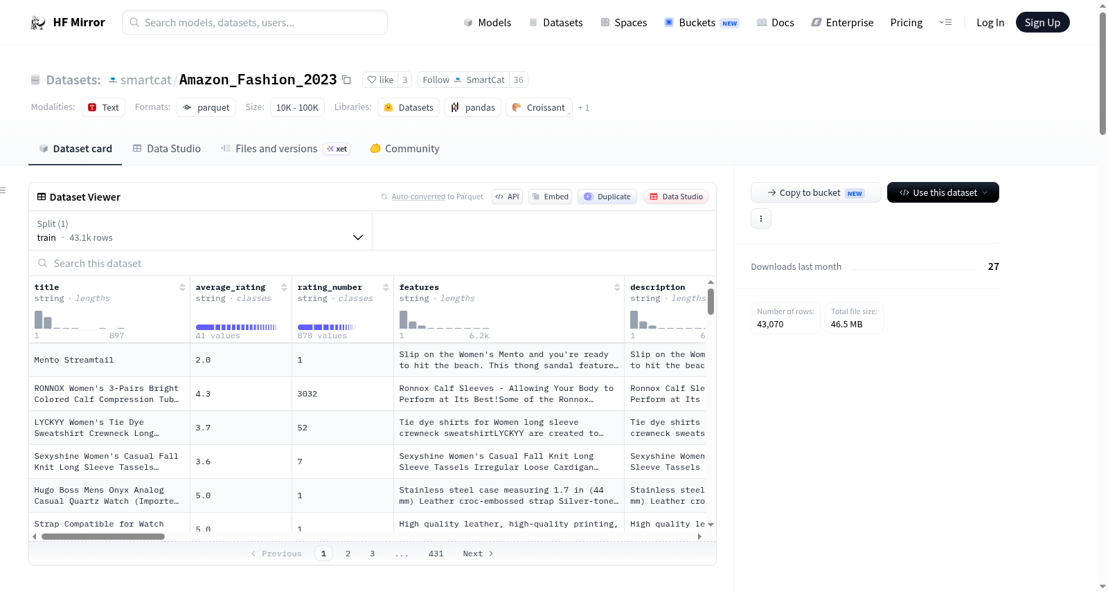1108x593 pixels.
Task: Like this dataset
Action: click(x=380, y=80)
